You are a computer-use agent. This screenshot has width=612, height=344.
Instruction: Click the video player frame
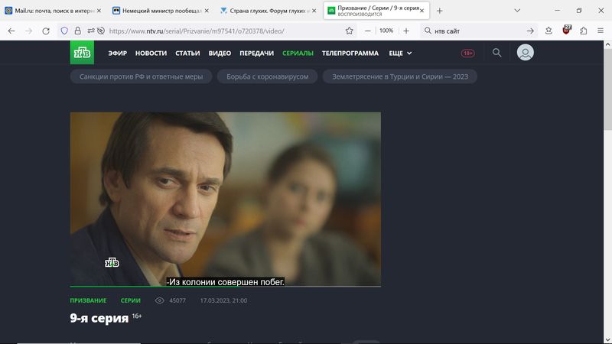(225, 199)
